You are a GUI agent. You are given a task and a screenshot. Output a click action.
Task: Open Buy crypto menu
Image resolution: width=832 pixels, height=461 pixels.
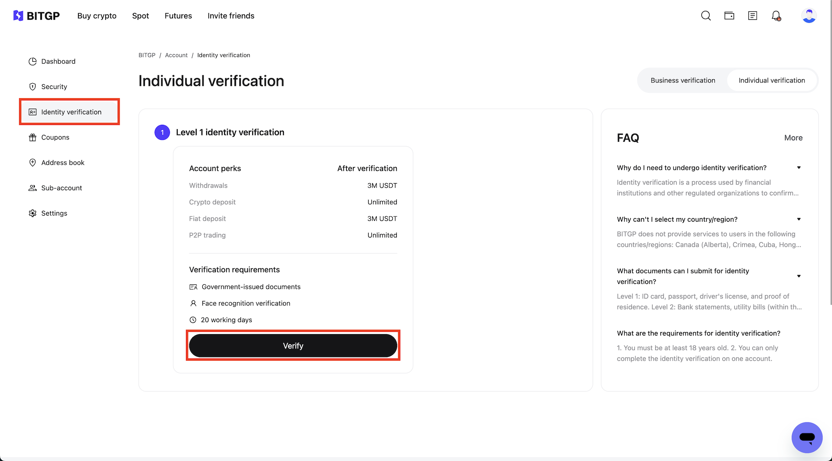(x=97, y=16)
